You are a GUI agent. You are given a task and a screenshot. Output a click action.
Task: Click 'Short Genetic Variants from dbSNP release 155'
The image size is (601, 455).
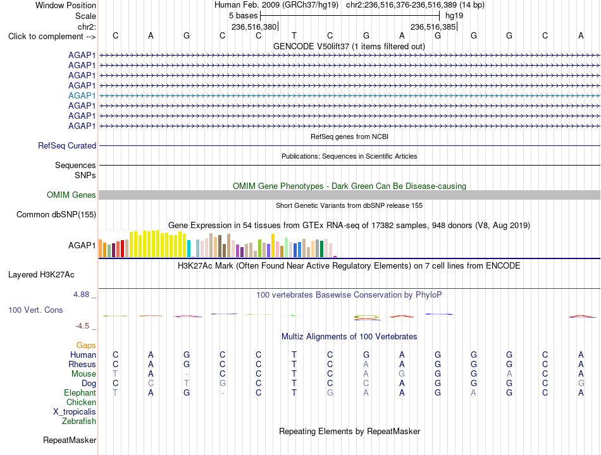(x=349, y=205)
